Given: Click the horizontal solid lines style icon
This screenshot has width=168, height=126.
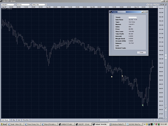Looking at the screenshot, I should click(154, 5).
